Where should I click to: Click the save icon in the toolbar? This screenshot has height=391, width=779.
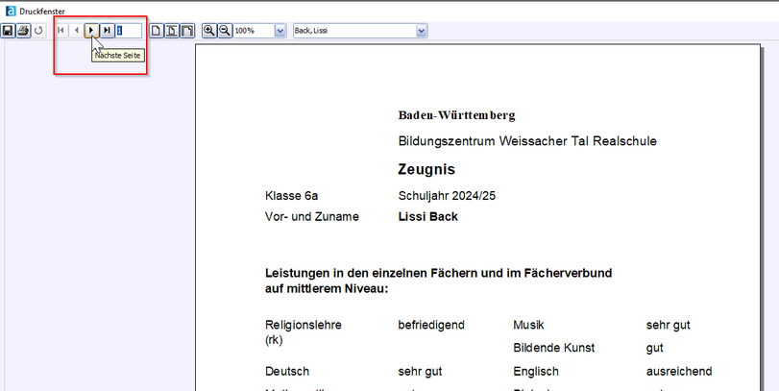coord(8,31)
